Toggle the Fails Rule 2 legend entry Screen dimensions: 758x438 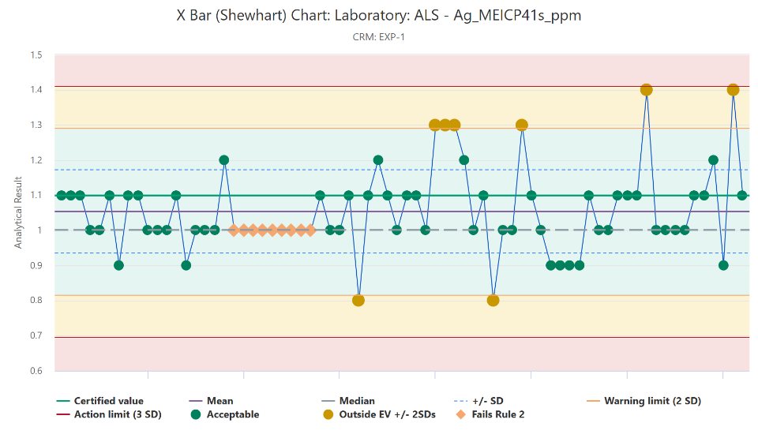(x=490, y=414)
